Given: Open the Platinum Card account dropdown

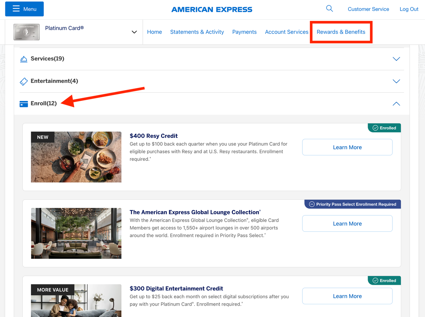Looking at the screenshot, I should [134, 32].
